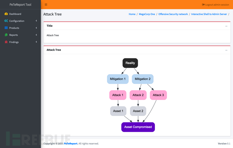Select the Mitigation 1 node

point(118,79)
